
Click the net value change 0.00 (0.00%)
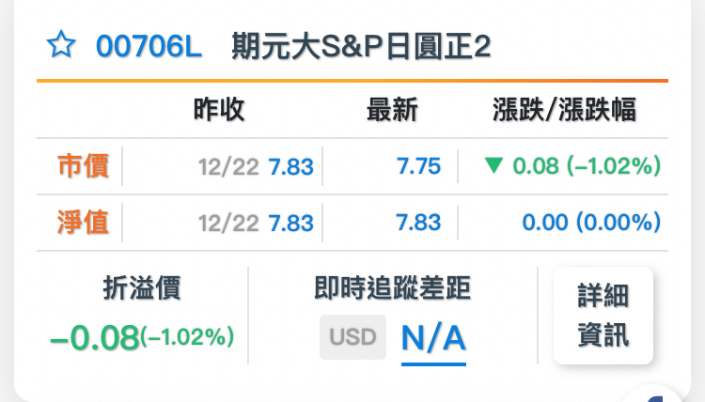pos(591,223)
